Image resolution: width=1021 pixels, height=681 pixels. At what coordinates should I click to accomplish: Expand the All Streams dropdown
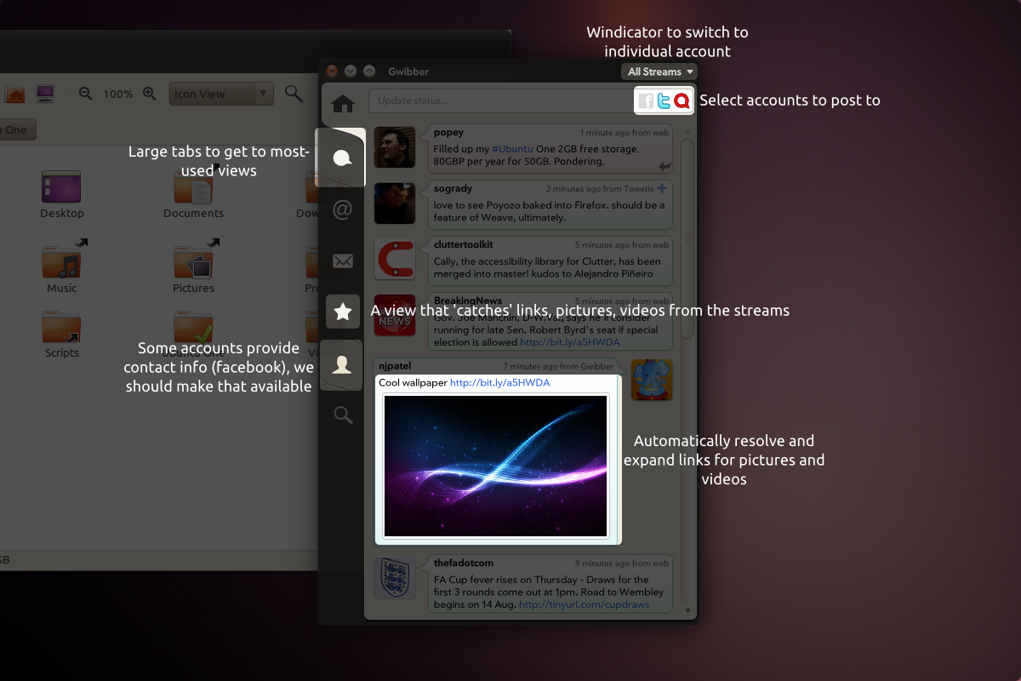click(659, 72)
